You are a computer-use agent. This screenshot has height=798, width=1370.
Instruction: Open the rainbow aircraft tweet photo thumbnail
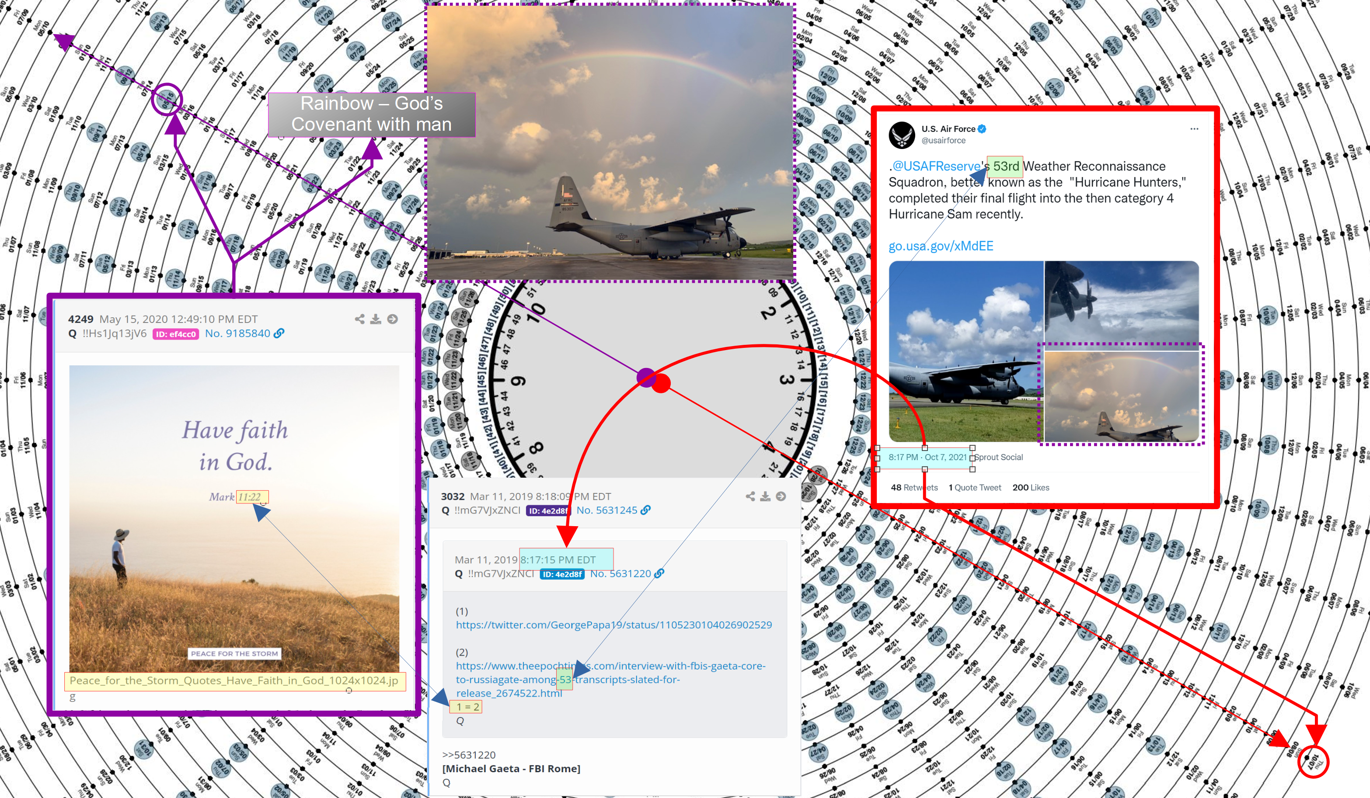click(1122, 396)
